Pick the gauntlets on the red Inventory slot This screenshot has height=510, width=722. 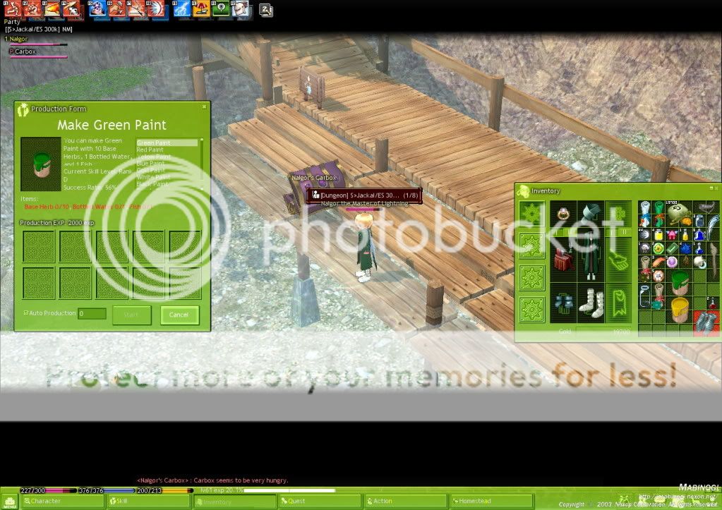[x=706, y=322]
